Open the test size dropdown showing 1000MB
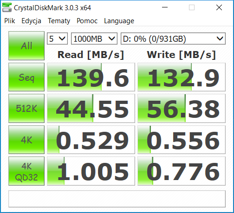Viewport: 234px width, 213px height. tap(94, 39)
